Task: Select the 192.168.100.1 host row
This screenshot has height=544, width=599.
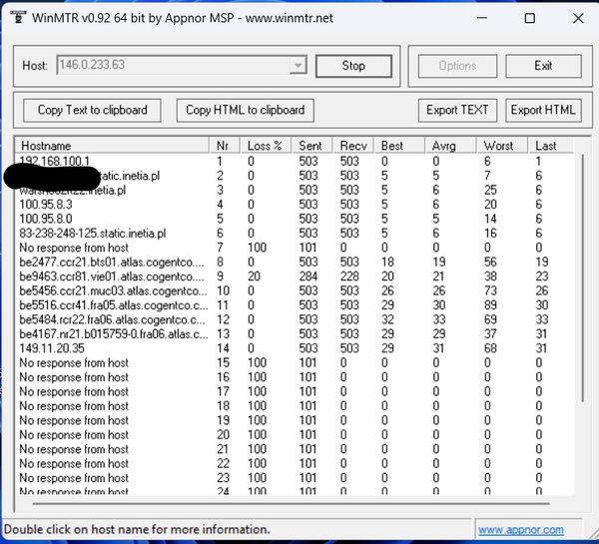Action: [55, 161]
